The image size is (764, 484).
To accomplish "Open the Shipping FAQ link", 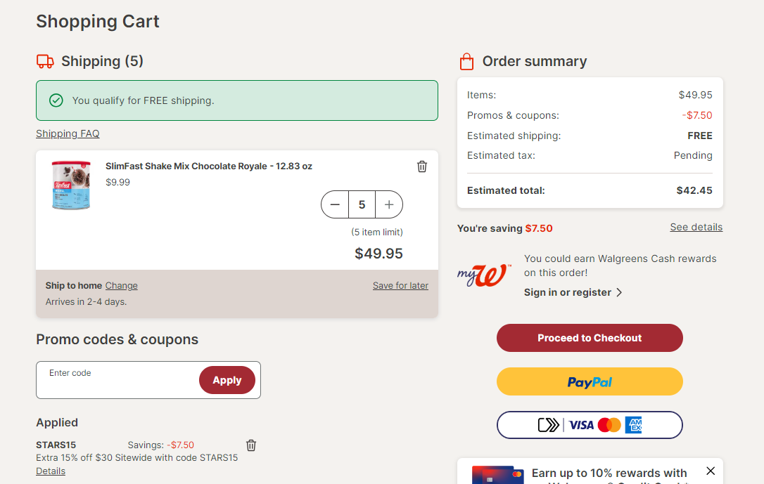I will (x=68, y=133).
